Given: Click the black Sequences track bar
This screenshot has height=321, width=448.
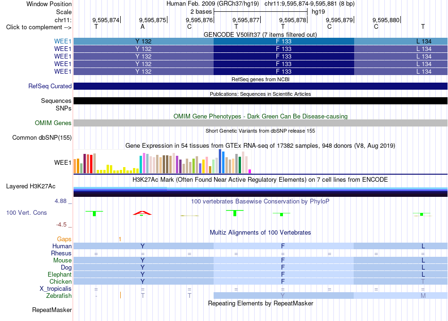Looking at the screenshot, I should tap(261, 101).
